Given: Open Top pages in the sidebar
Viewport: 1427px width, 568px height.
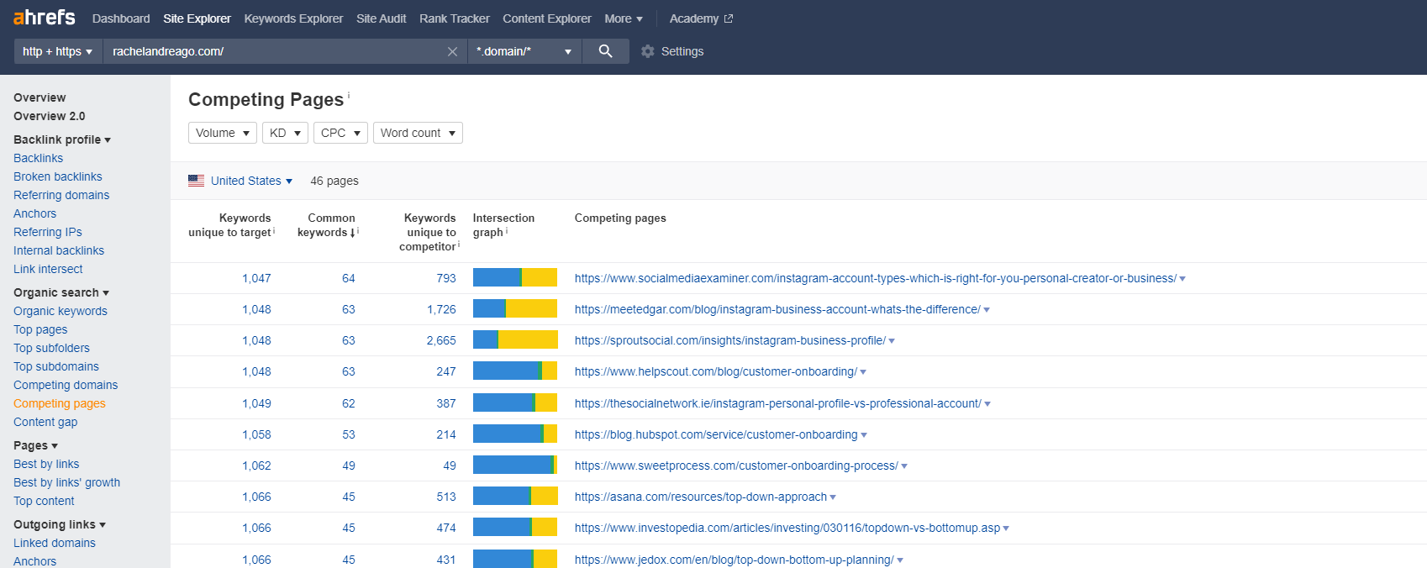Looking at the screenshot, I should [x=40, y=329].
